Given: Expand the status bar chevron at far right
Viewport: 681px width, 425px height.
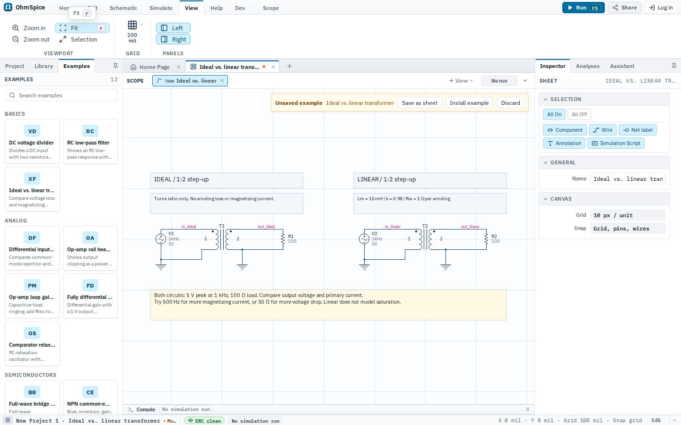Looking at the screenshot, I should coord(674,420).
